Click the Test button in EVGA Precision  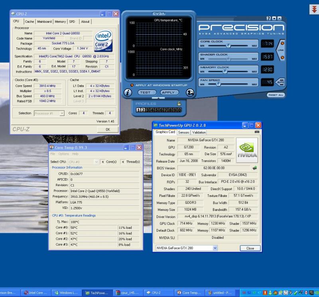coord(147,92)
